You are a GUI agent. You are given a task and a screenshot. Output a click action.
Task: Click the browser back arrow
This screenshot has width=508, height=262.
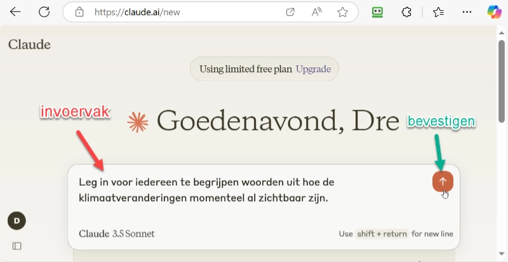pyautogui.click(x=15, y=12)
